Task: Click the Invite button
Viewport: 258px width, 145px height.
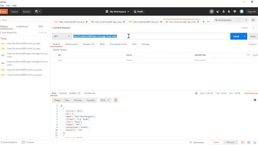Action: click(x=138, y=12)
